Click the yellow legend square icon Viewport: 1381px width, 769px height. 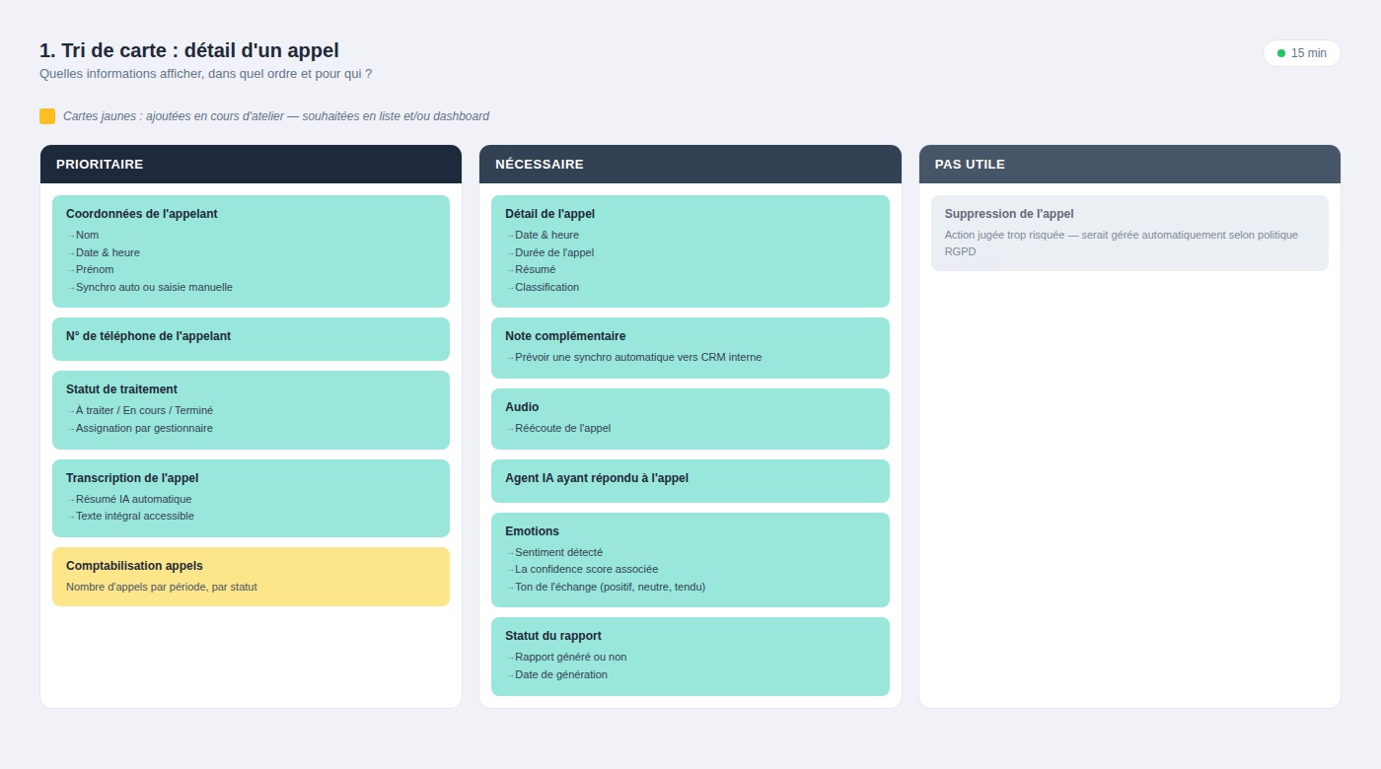[x=47, y=116]
